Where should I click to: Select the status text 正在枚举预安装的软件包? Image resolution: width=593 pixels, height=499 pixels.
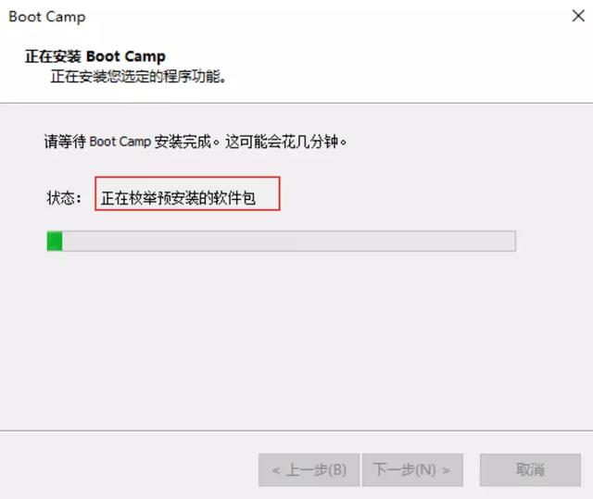click(178, 197)
